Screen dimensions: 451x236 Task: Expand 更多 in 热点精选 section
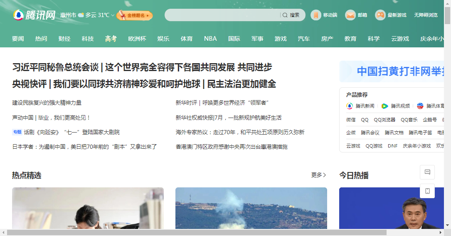coord(318,175)
